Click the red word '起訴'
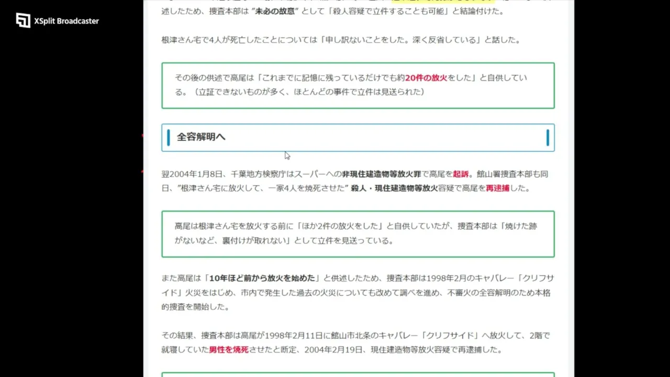Image resolution: width=670 pixels, height=377 pixels. coord(461,174)
